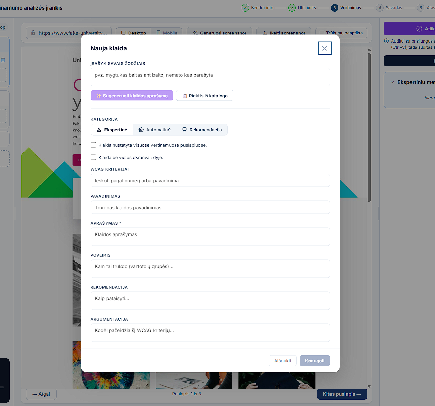Click the 'Kaip pataisyti...' text area
Screen dimensions: 435x406
(x=210, y=301)
